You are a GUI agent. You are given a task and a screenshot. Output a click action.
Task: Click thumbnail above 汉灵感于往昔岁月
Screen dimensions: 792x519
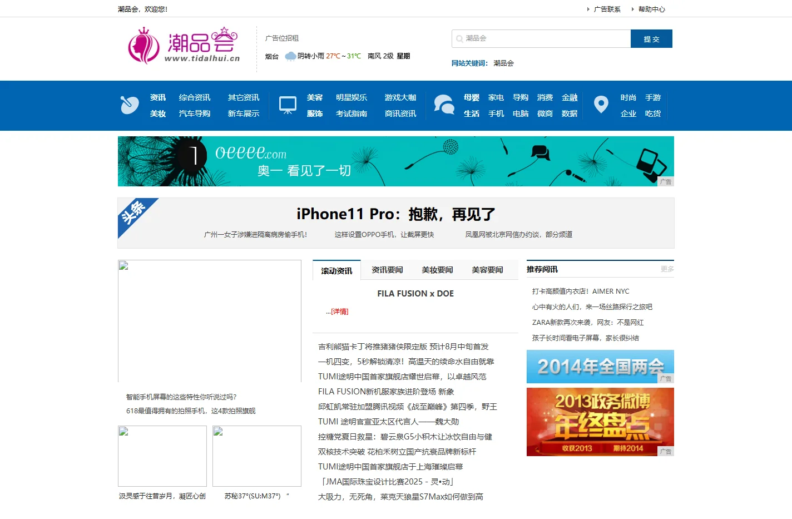coord(162,456)
